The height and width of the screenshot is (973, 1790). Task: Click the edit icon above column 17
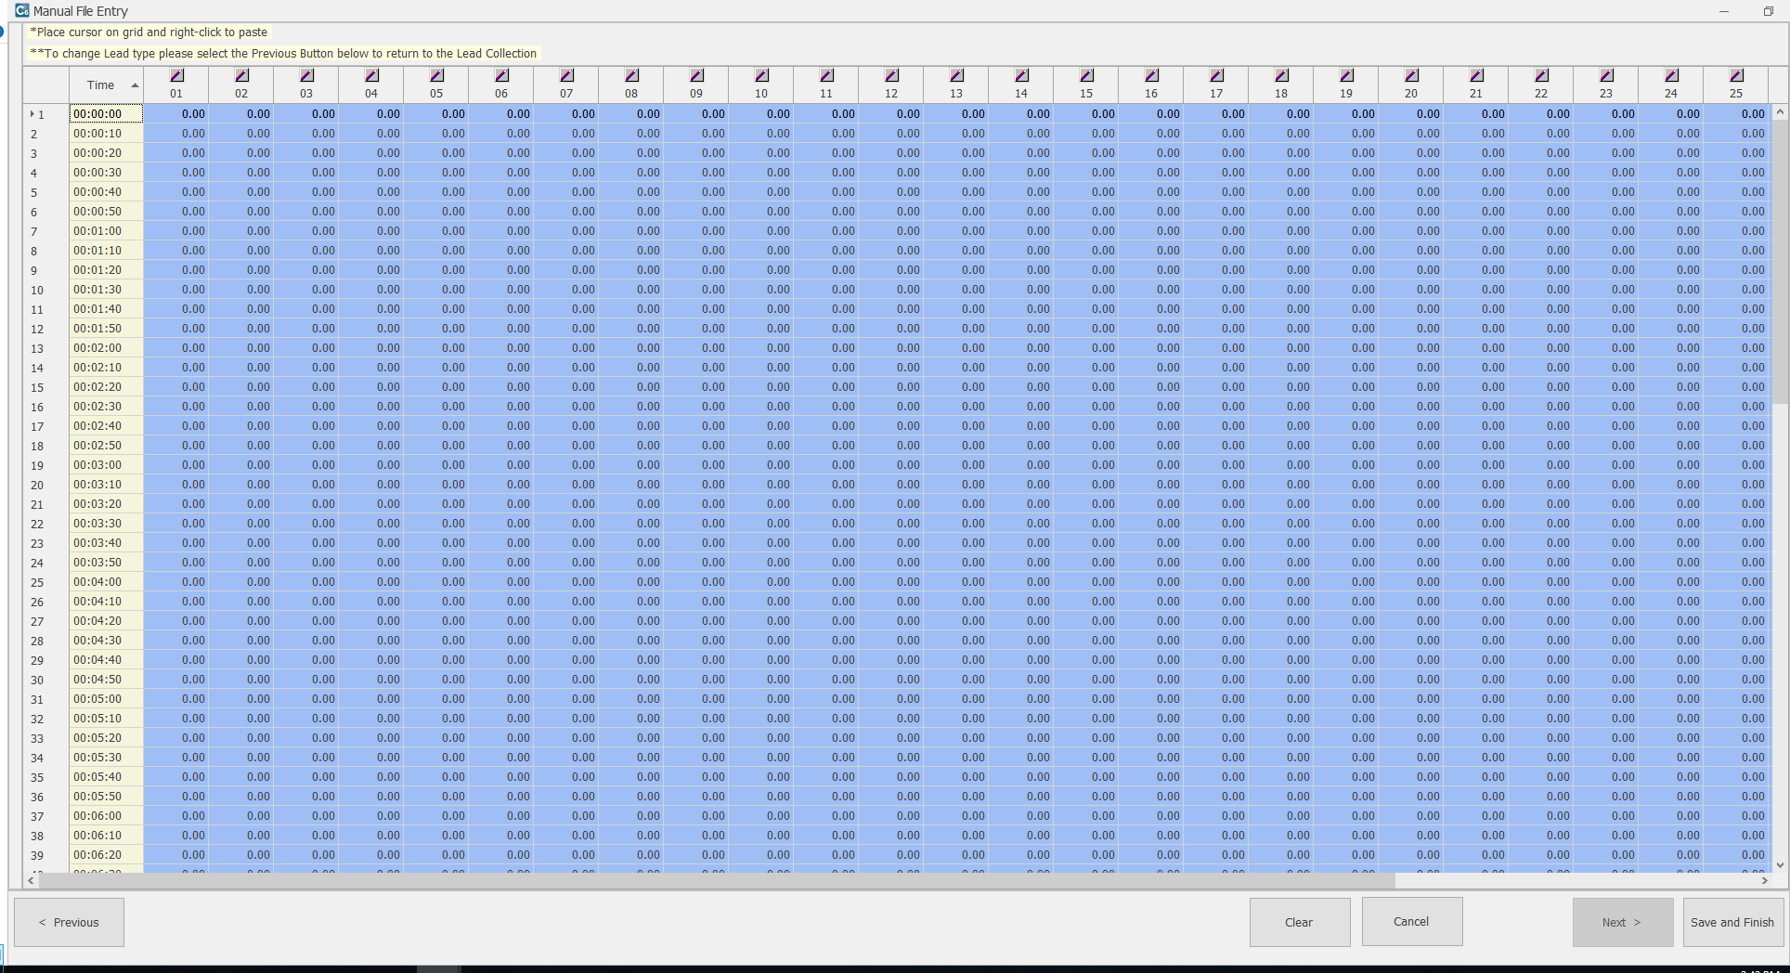click(1216, 75)
